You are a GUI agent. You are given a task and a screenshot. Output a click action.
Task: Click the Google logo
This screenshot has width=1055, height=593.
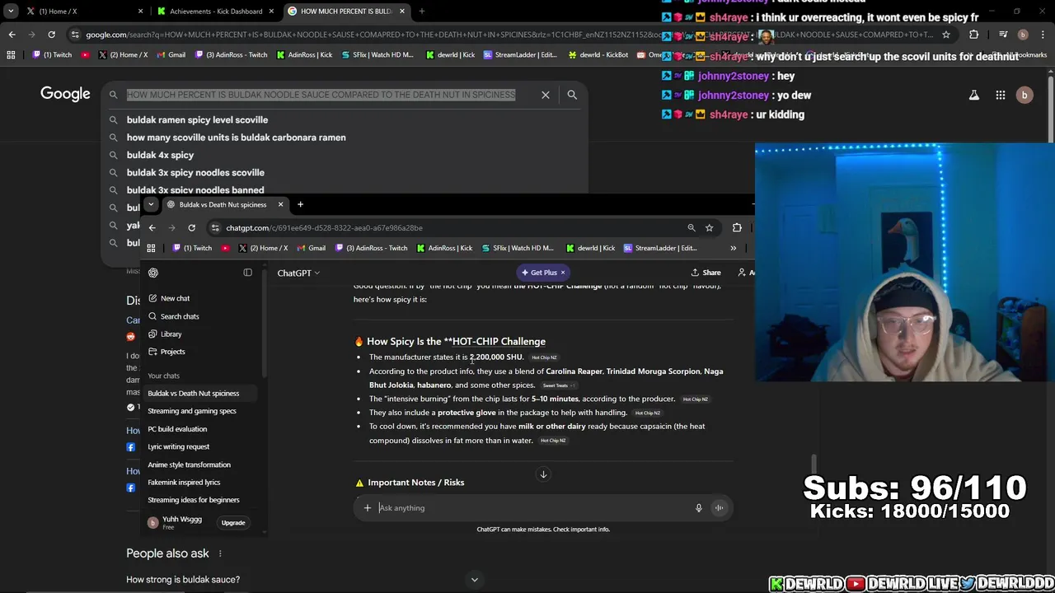[x=65, y=94]
